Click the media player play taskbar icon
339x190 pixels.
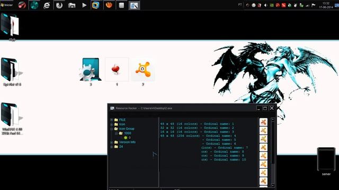(x=84, y=5)
